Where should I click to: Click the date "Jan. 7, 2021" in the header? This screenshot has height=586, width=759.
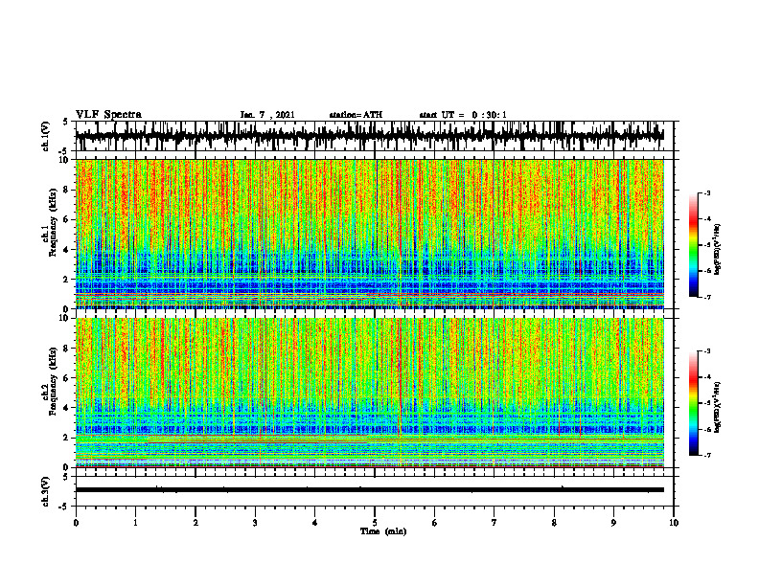click(x=267, y=115)
